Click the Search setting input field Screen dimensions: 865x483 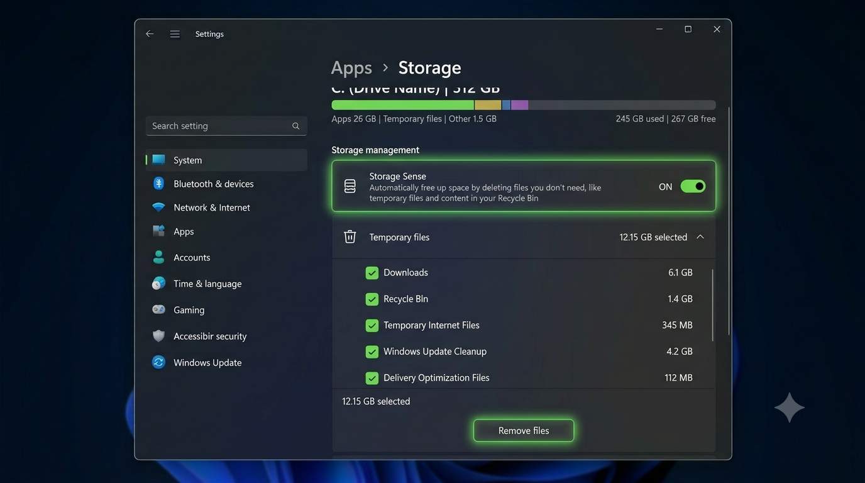pyautogui.click(x=226, y=126)
